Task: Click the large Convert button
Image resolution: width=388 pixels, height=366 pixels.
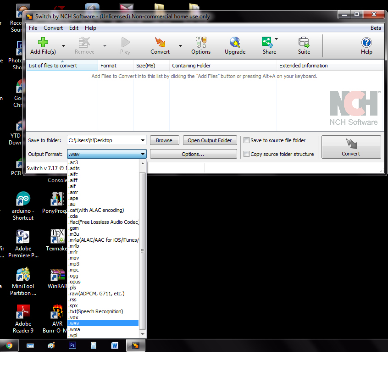Action: click(x=351, y=147)
